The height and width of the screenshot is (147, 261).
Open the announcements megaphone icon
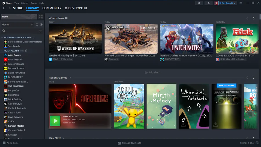[x=199, y=3]
